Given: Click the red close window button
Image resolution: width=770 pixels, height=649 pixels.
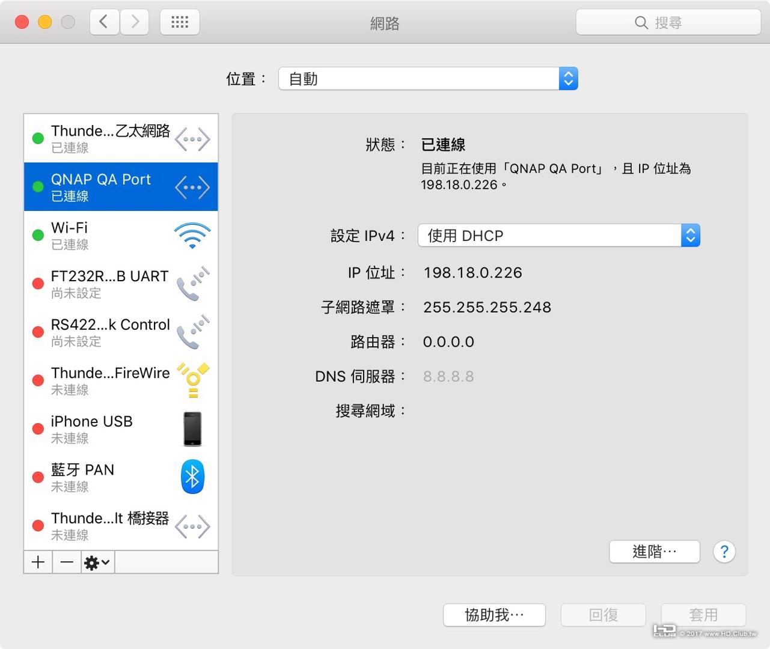Looking at the screenshot, I should point(22,22).
